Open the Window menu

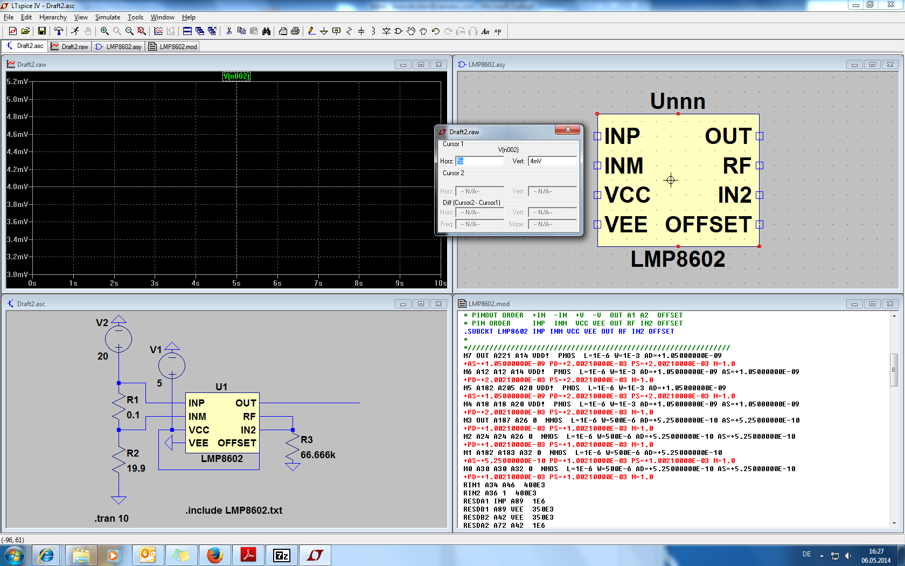[163, 17]
